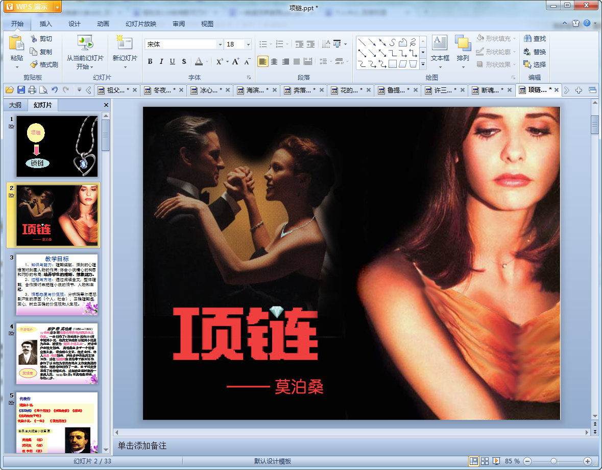Toggle Italic formatting button
The width and height of the screenshot is (602, 470).
point(161,61)
